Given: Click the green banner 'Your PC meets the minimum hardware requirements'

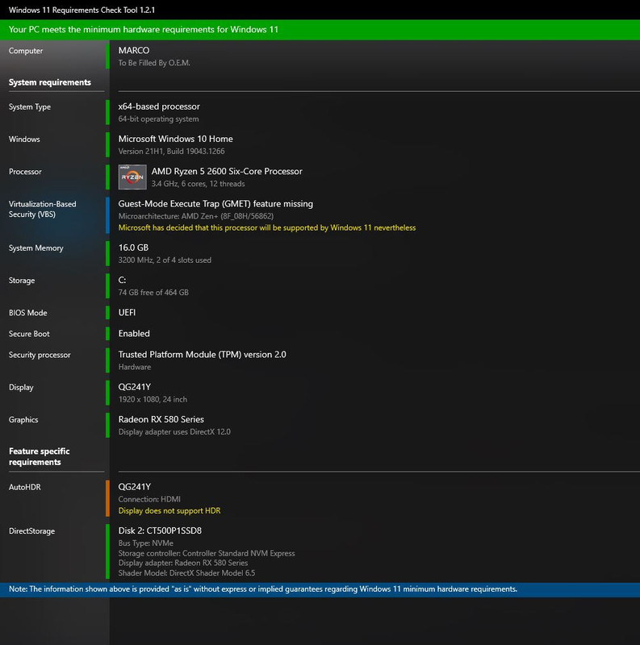Looking at the screenshot, I should coord(320,30).
